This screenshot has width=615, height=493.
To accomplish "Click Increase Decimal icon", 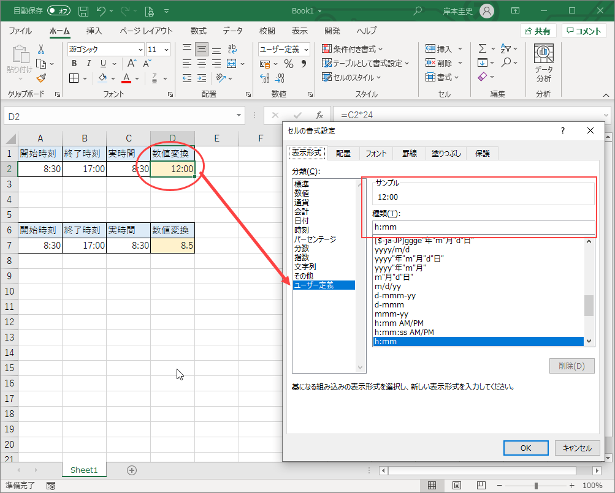I will click(x=265, y=78).
